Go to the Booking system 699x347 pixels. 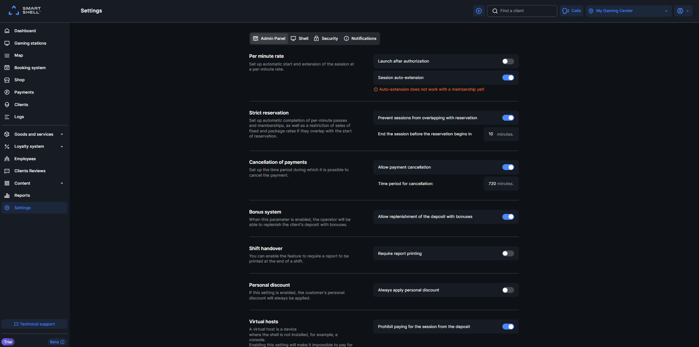tap(30, 68)
